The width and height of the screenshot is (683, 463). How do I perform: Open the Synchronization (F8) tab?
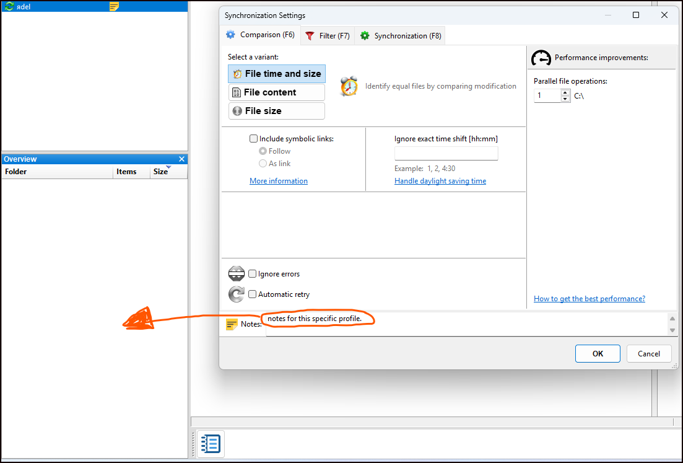click(401, 36)
